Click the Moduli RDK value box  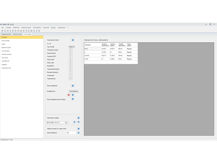71,66
